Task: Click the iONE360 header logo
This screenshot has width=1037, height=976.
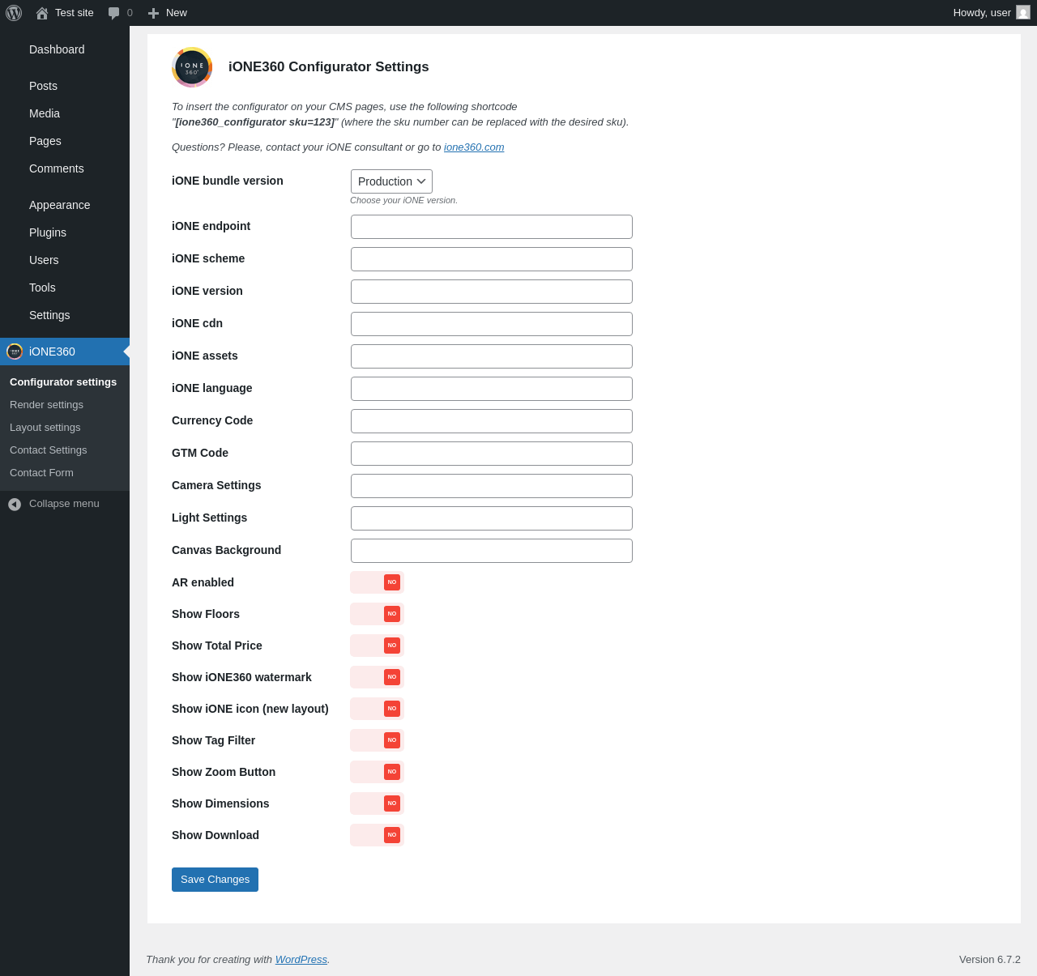Action: click(x=192, y=67)
